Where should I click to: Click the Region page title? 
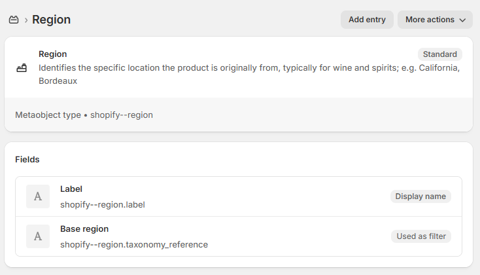click(x=51, y=20)
